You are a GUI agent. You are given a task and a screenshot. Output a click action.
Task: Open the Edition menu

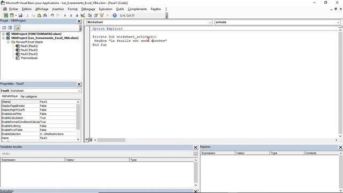(27, 9)
